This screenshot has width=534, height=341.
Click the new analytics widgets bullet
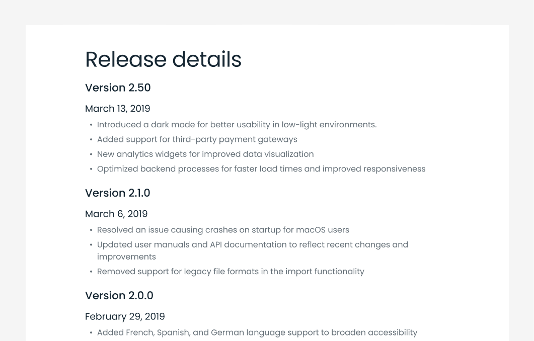[205, 154]
